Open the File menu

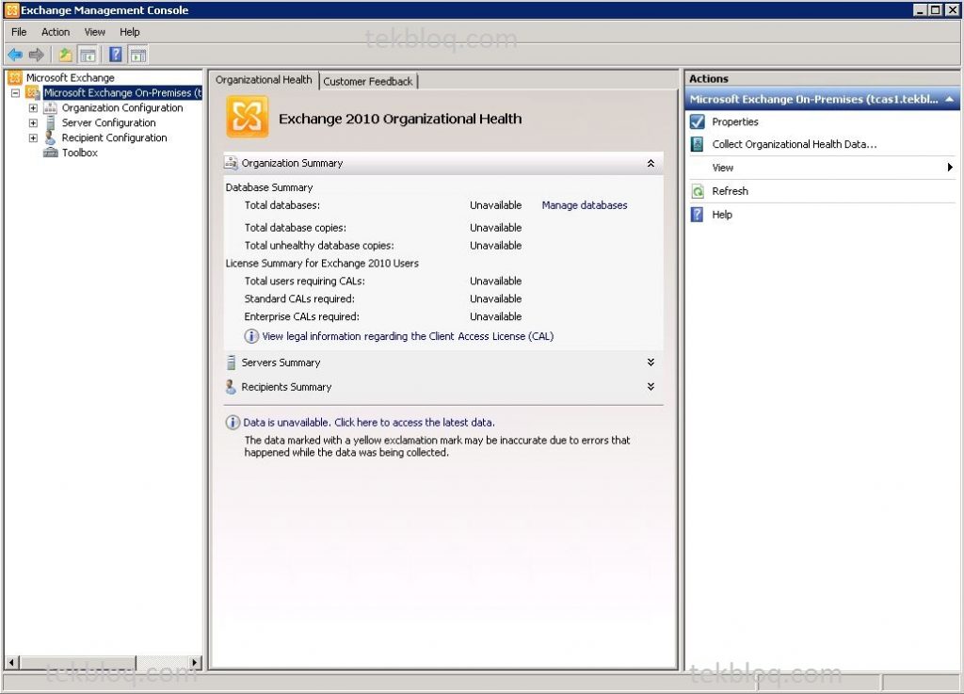19,32
